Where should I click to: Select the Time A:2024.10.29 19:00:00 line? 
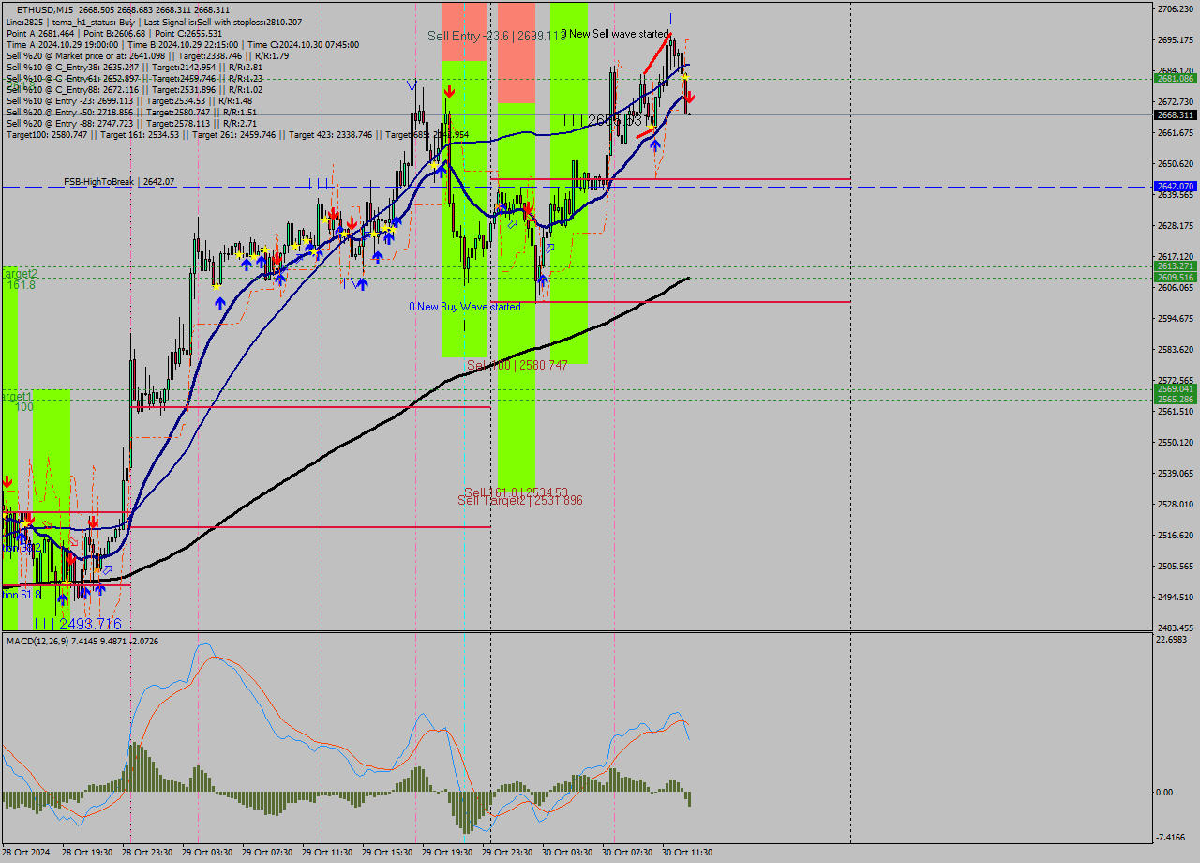pyautogui.click(x=182, y=44)
